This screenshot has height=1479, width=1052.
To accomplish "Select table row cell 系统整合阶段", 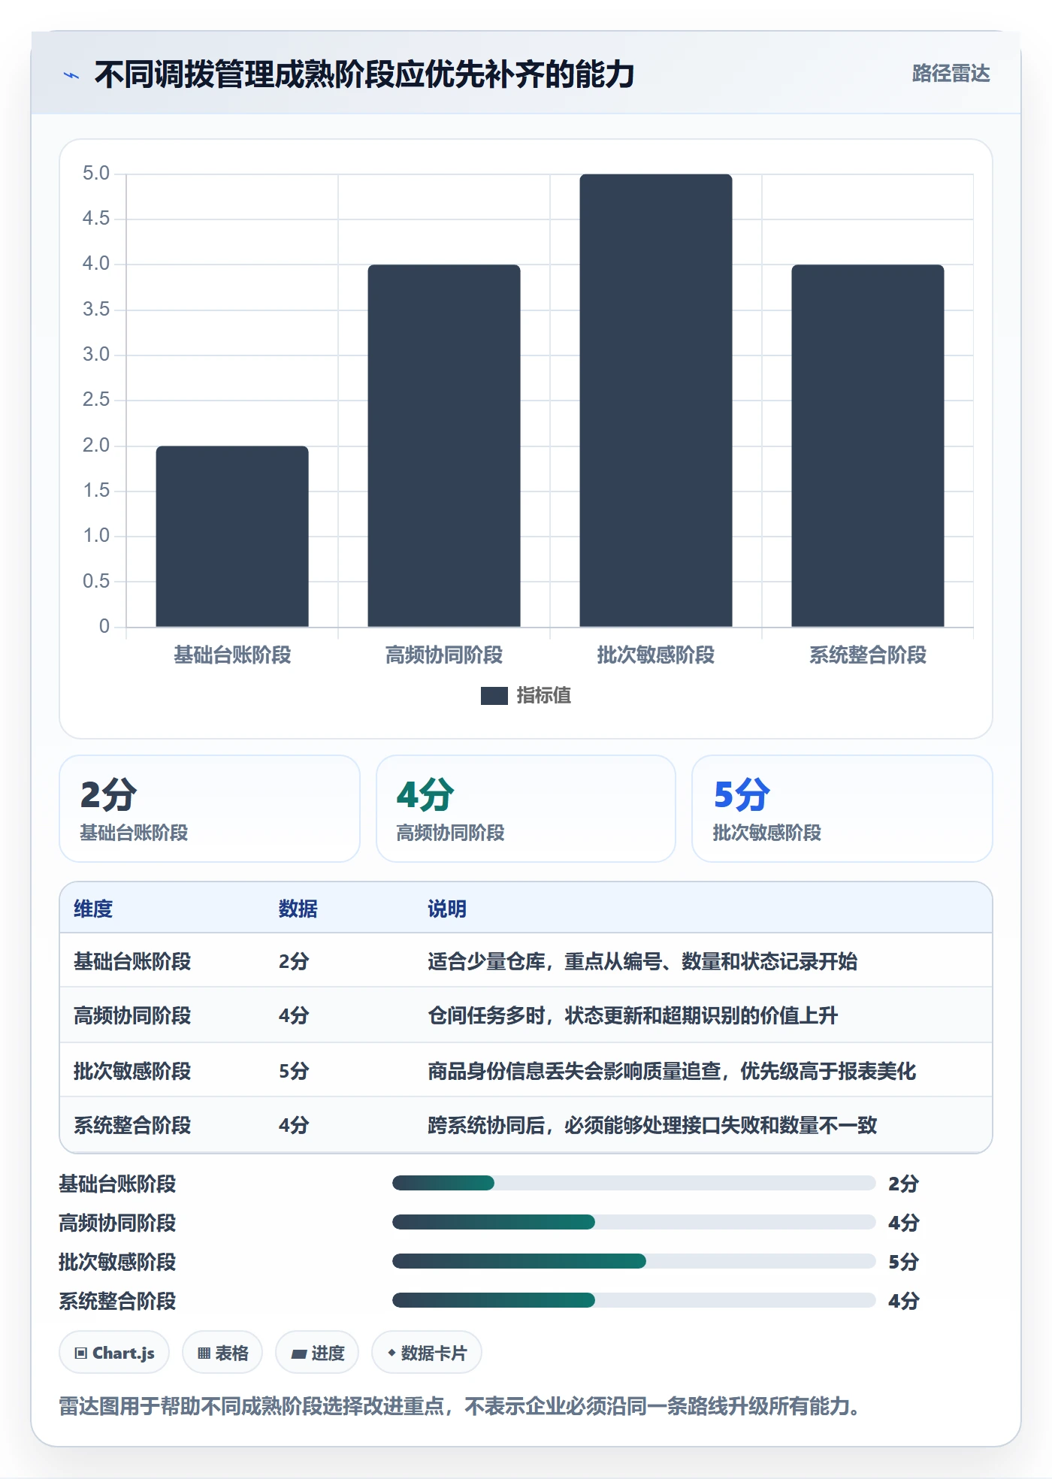I will click(132, 1126).
